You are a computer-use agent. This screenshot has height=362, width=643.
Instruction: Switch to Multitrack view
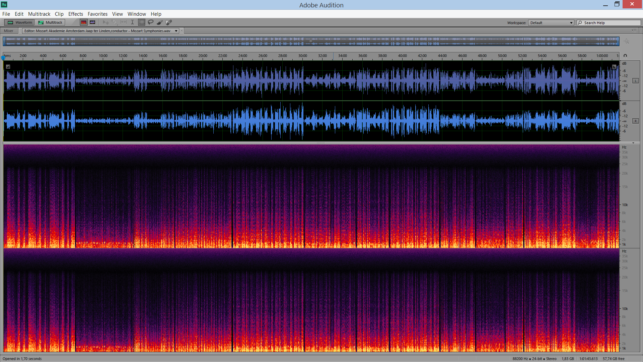50,22
